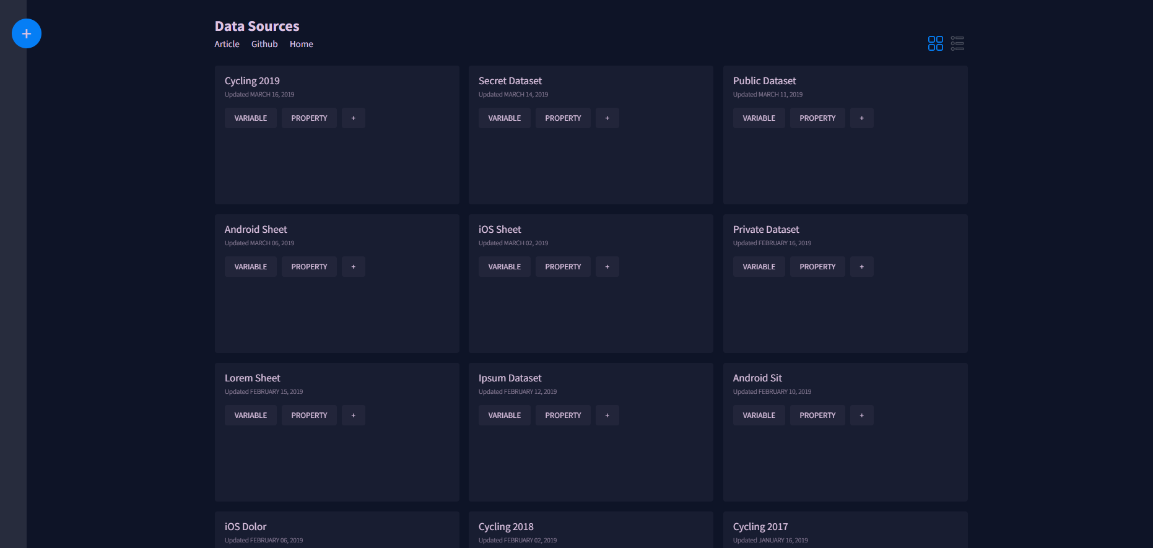Click PROPERTY tag on Private Dataset

[817, 267]
